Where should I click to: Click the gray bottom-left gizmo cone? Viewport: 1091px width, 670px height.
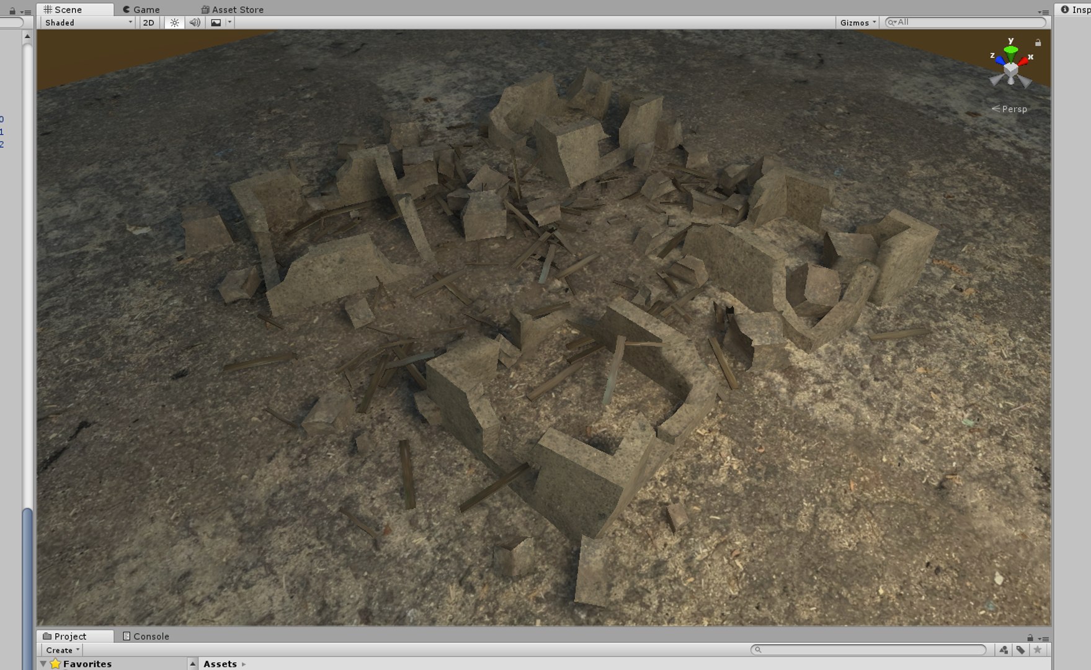tap(996, 79)
